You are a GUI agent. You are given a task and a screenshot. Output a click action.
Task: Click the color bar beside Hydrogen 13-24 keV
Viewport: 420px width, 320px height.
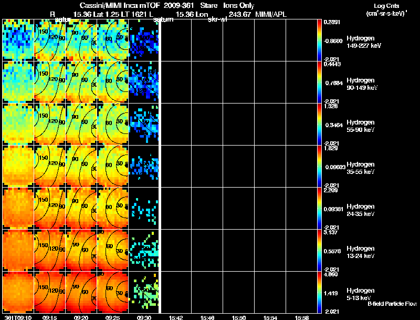pyautogui.click(x=319, y=251)
